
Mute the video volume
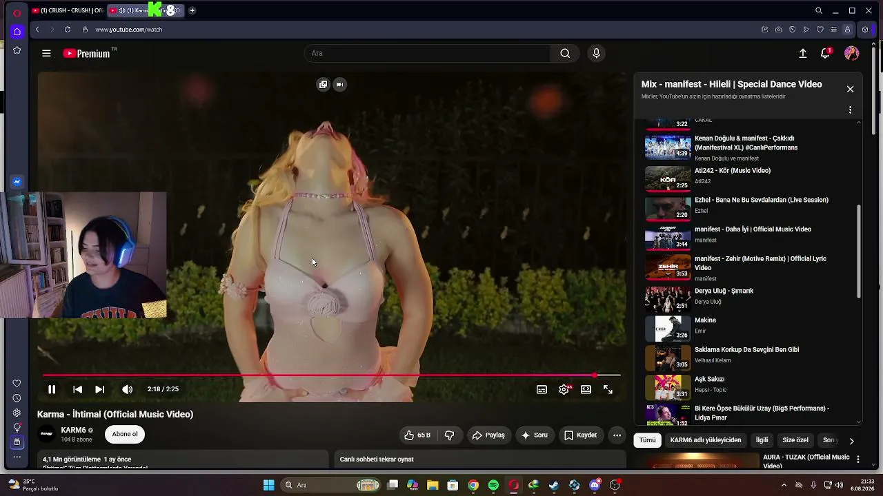coord(127,389)
